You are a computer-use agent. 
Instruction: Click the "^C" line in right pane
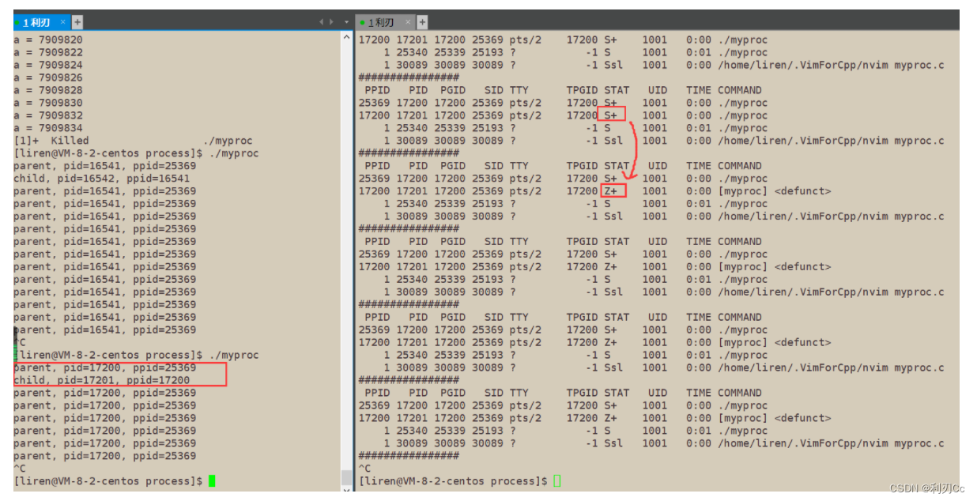click(x=364, y=468)
